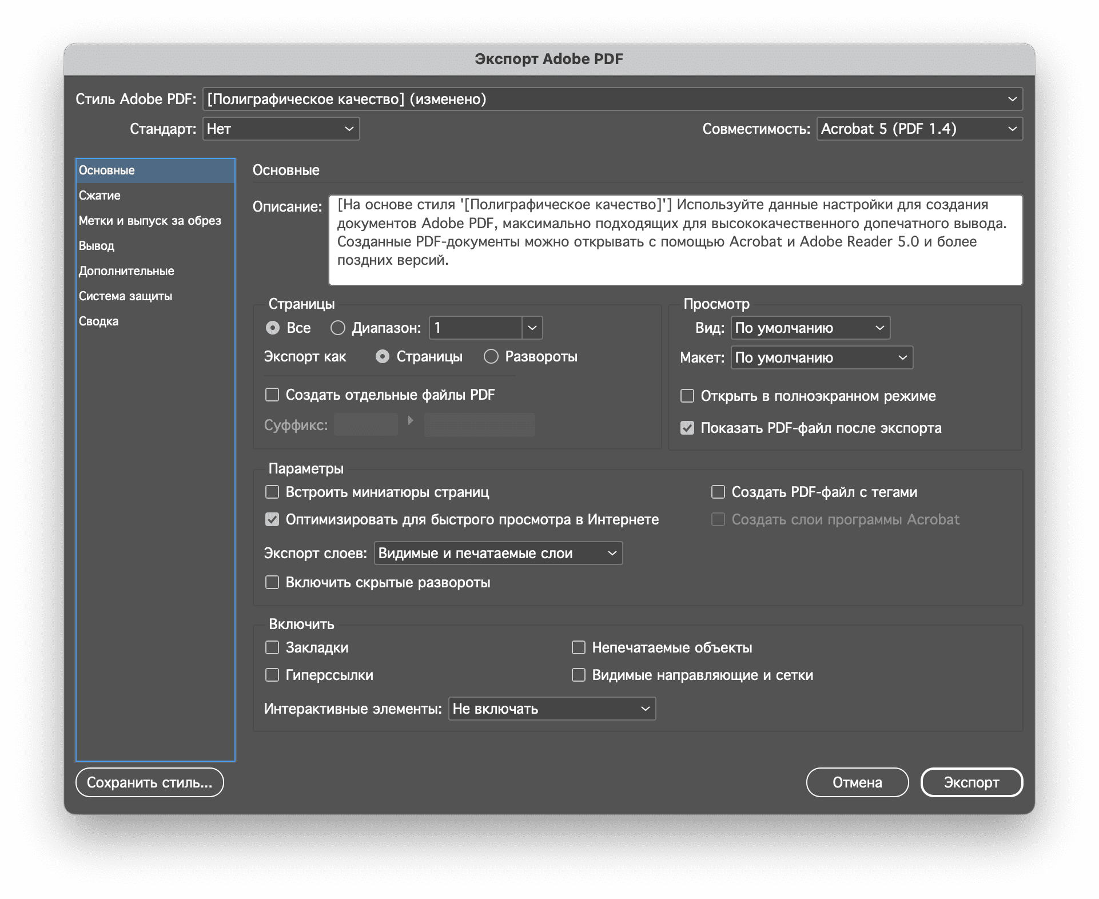Toggle Открыть в полноэкранном режиме checkbox
Image resolution: width=1099 pixels, height=899 pixels.
[x=687, y=396]
